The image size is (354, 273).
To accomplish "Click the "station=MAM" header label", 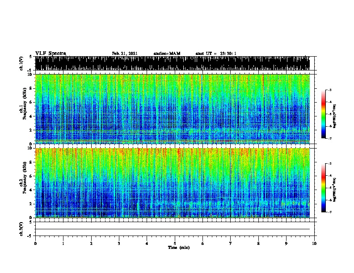I will coord(167,54).
